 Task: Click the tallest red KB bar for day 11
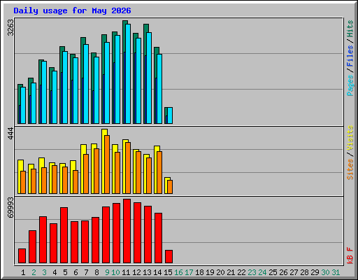point(127,231)
